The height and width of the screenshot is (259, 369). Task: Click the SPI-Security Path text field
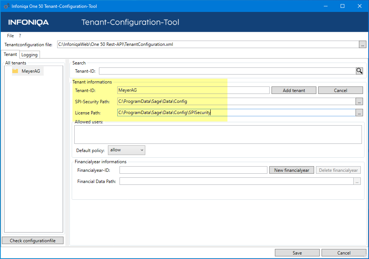pyautogui.click(x=236, y=101)
